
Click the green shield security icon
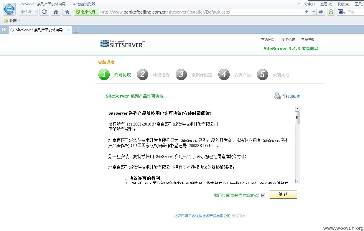coord(331,12)
